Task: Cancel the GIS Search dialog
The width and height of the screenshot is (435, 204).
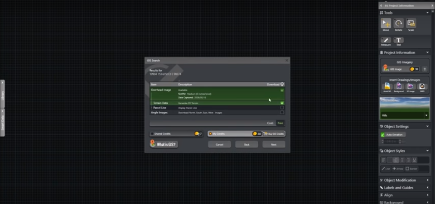Action: tap(219, 144)
